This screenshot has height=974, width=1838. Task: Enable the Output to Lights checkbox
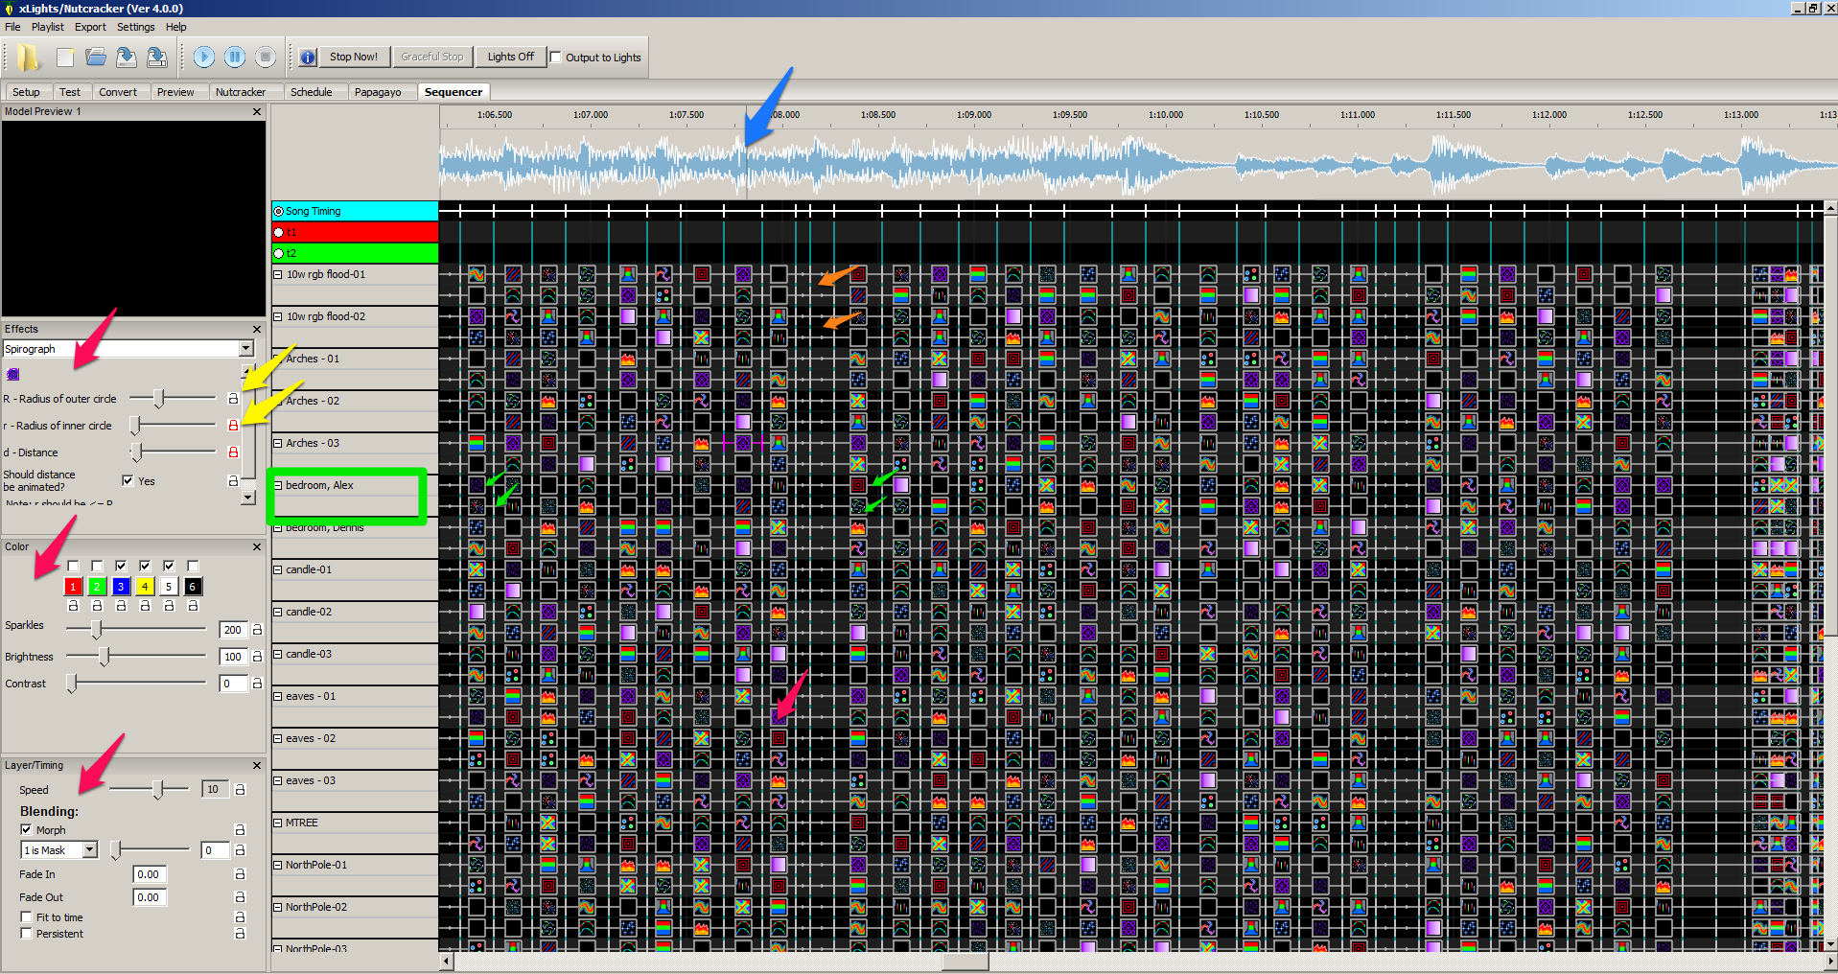point(555,57)
